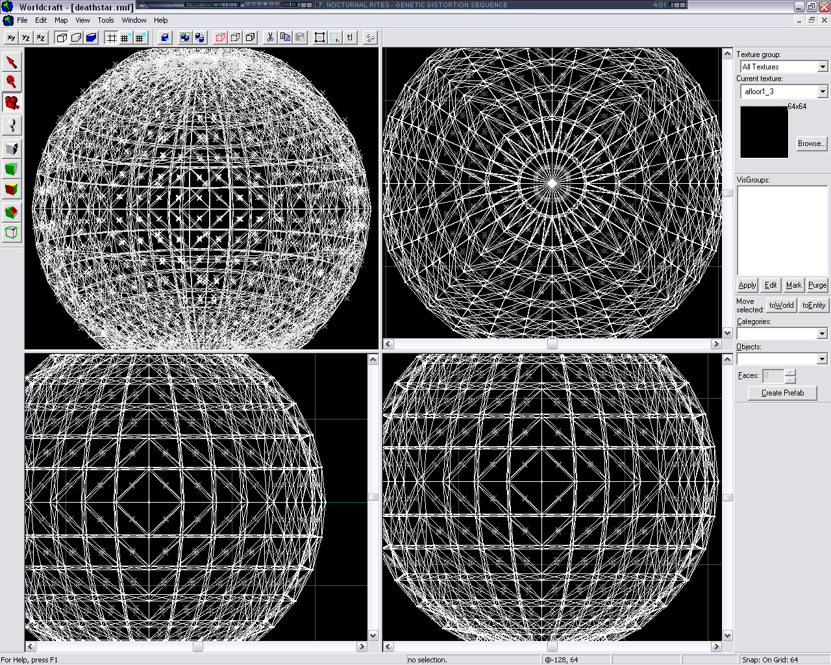Click the last toolbar icon after tl

370,38
